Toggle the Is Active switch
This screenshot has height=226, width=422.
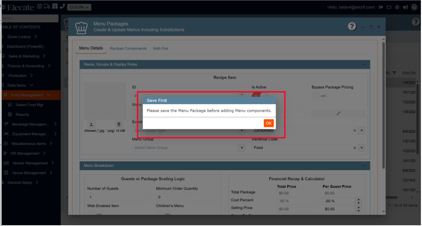pyautogui.click(x=260, y=95)
